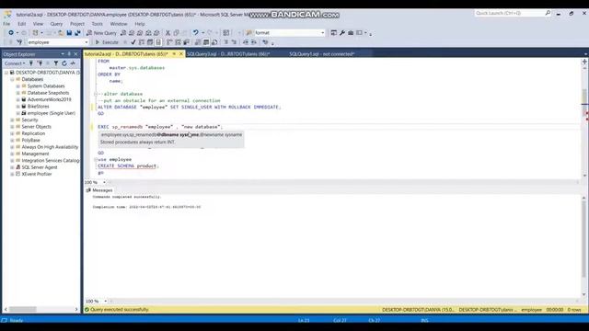Screen dimensions: 589x331
Task: Open the Tools menu
Action: (x=98, y=24)
